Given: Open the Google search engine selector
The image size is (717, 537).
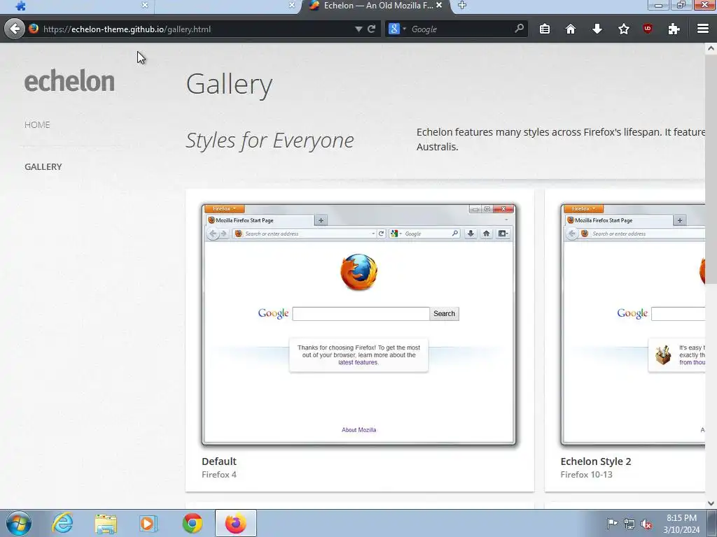Looking at the screenshot, I should (x=397, y=29).
